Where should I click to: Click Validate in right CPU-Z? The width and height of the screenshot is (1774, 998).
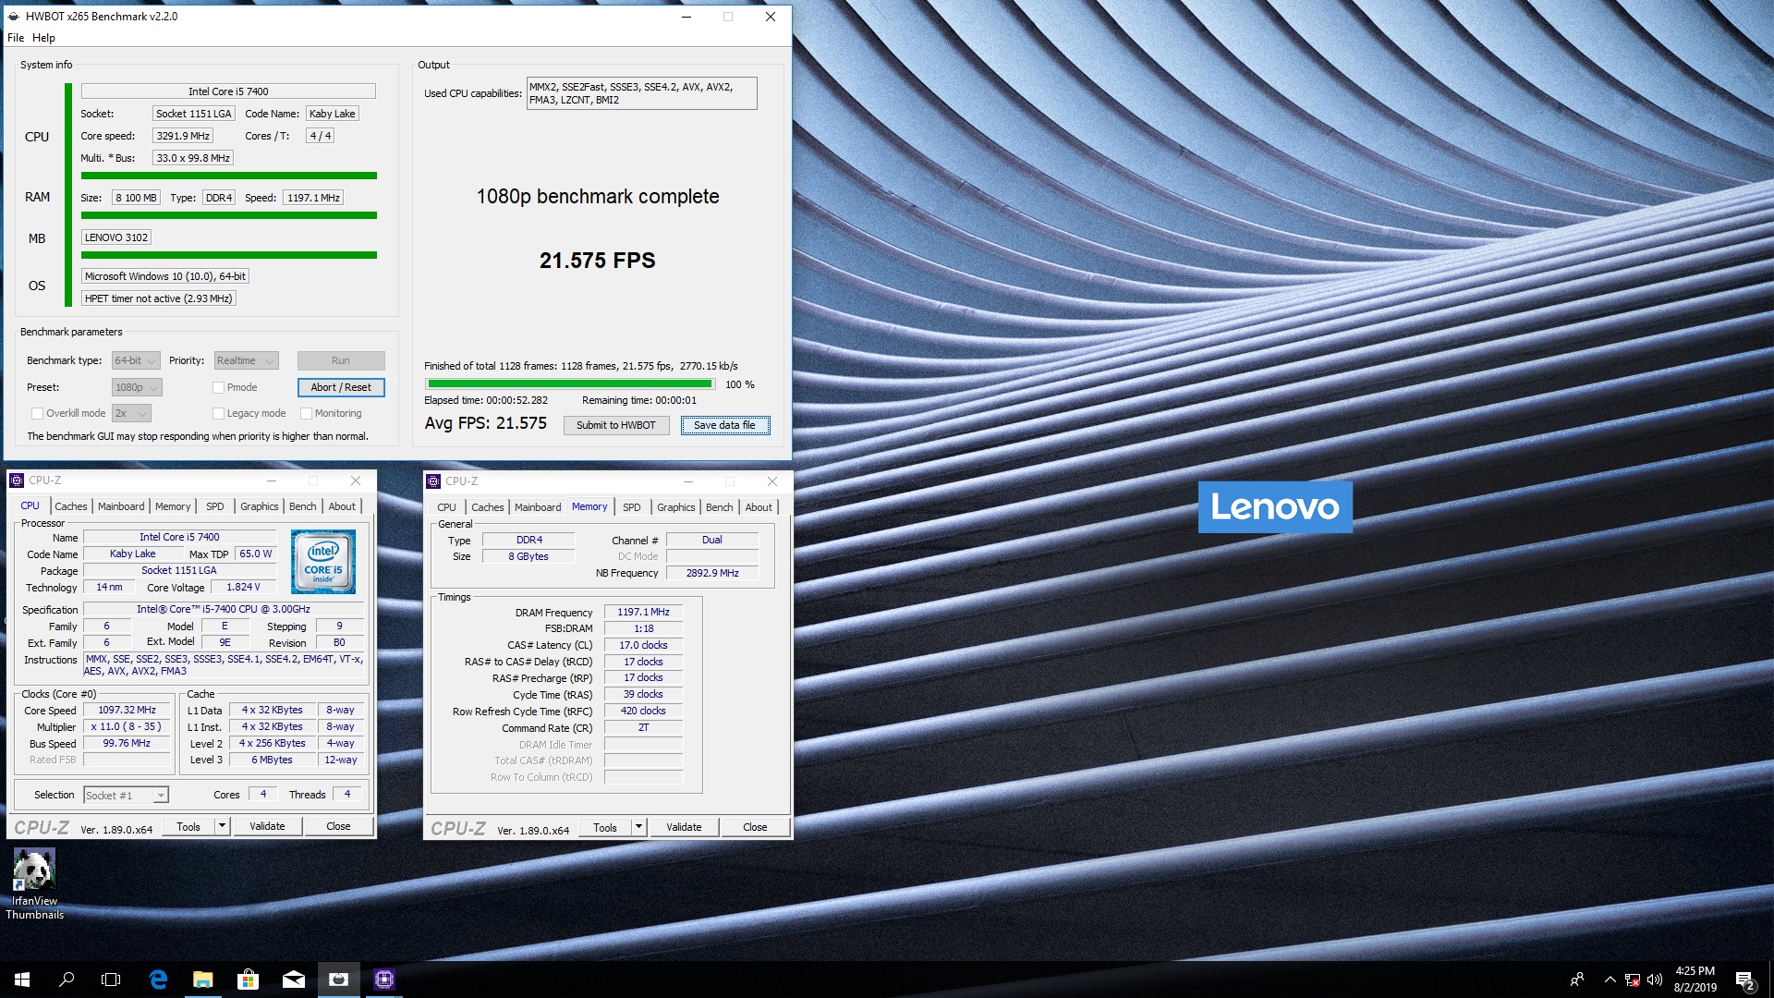point(684,827)
